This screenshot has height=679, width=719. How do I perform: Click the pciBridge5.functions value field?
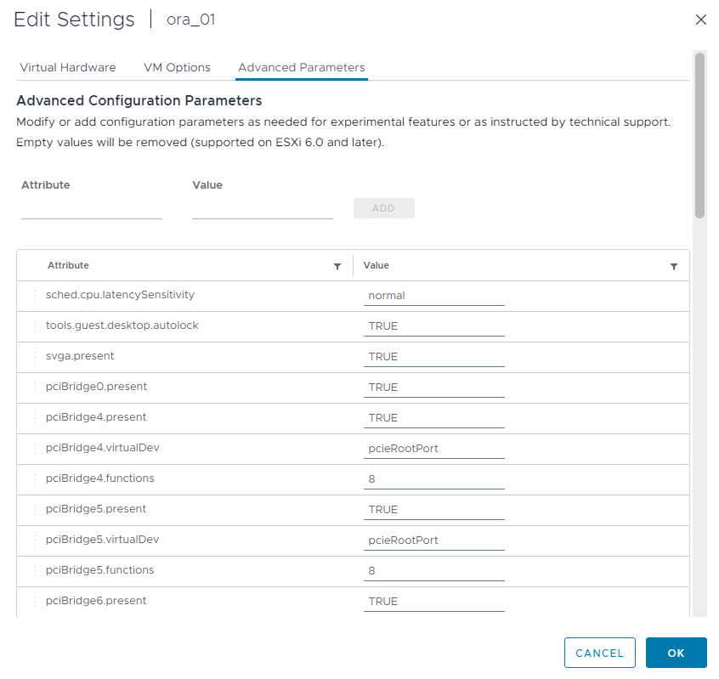433,571
